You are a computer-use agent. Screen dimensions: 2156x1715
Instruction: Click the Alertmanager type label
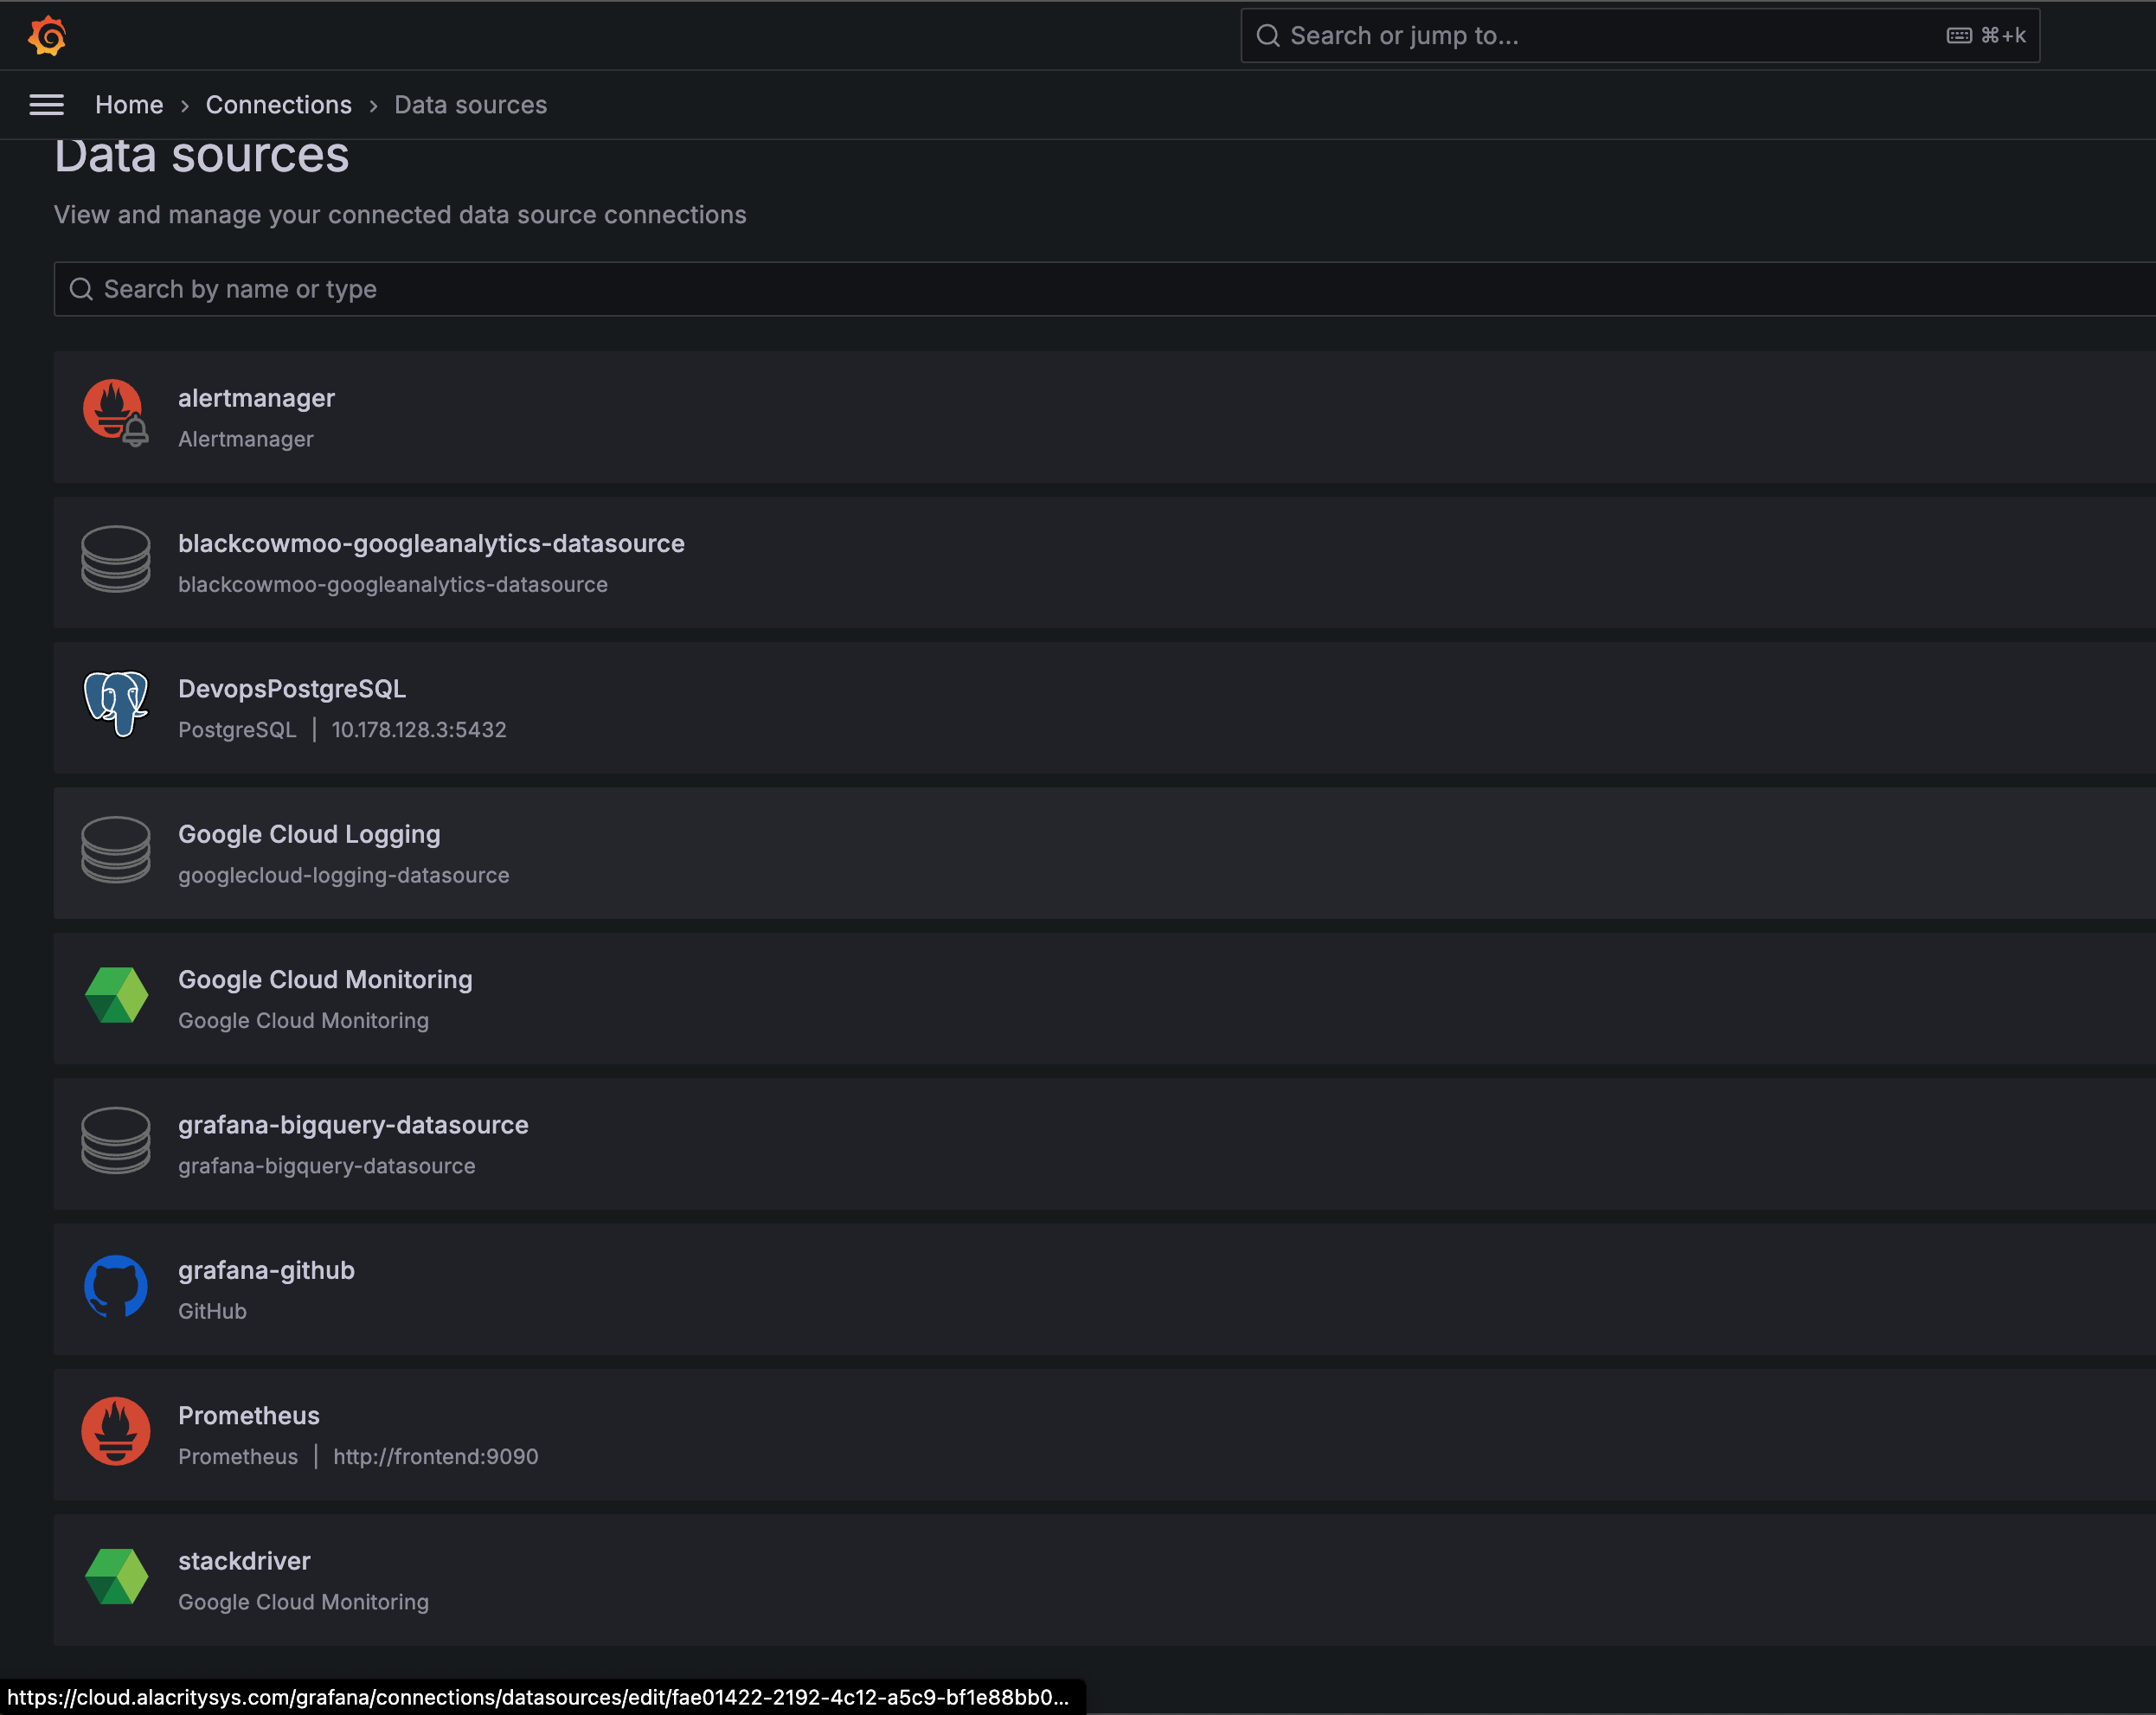[x=246, y=439]
